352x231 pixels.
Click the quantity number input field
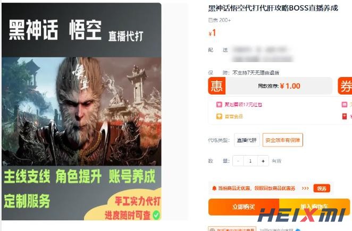coord(250,161)
